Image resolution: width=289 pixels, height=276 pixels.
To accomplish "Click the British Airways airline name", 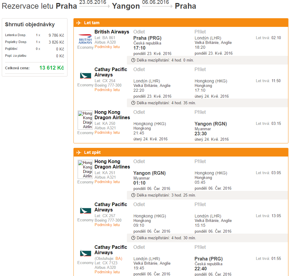I will pyautogui.click(x=112, y=32).
